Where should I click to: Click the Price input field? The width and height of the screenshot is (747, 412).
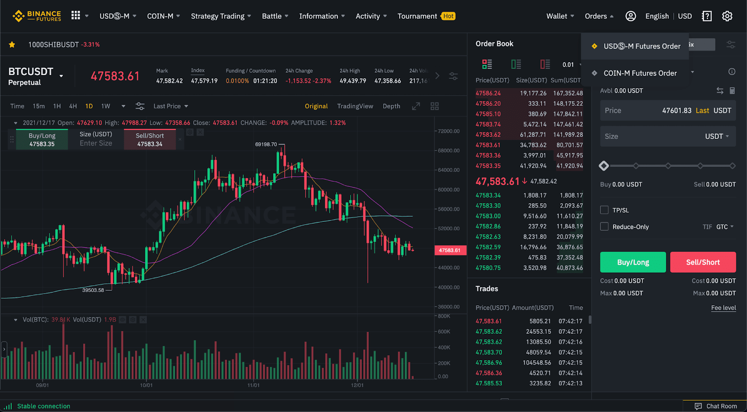pos(668,110)
